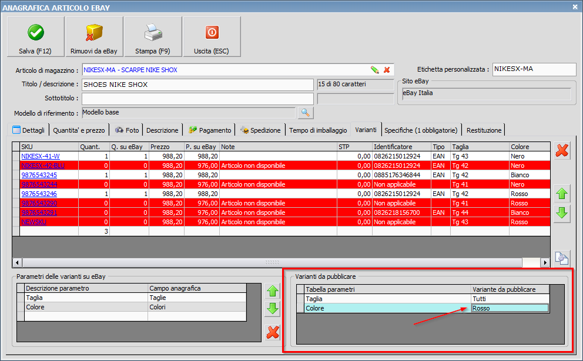The width and height of the screenshot is (583, 361).
Task: Open SKU link 9876543245
Action: pyautogui.click(x=39, y=175)
